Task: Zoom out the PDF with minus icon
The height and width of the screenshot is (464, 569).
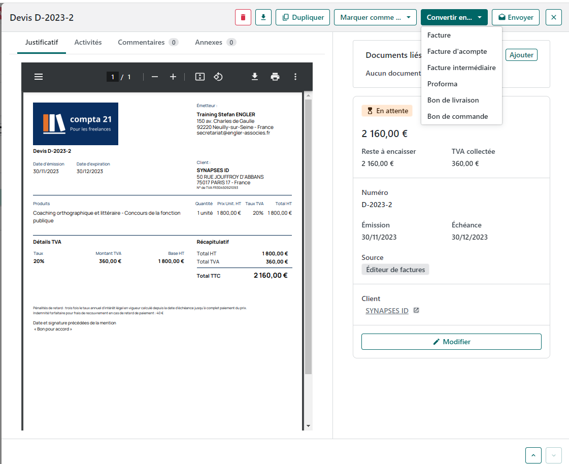Action: click(x=155, y=77)
